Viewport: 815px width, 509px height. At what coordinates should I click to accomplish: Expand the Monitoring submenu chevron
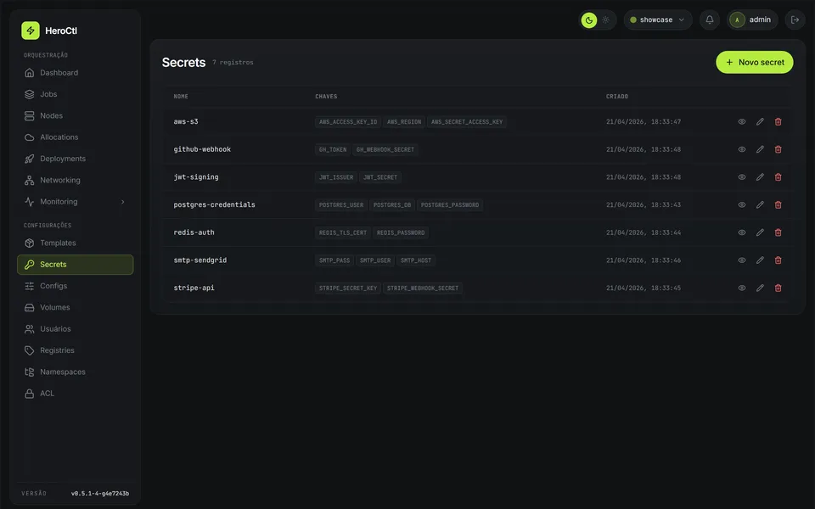[122, 202]
